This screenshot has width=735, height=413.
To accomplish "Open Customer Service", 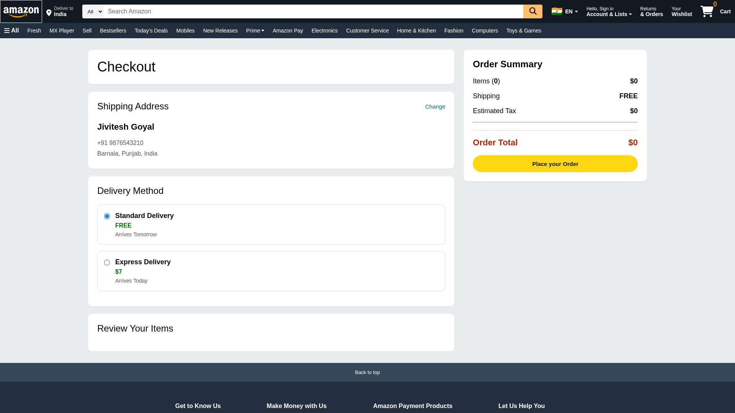I will point(367,31).
